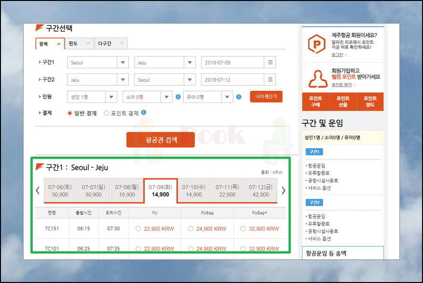Click the 구간2 blue label in fare summary
The width and height of the screenshot is (423, 283).
click(x=314, y=202)
